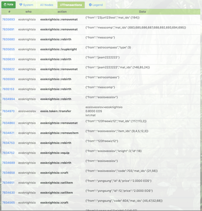This screenshot has height=211, width=202.
Task: Open transaction 7835622
Action: click(8, 69)
